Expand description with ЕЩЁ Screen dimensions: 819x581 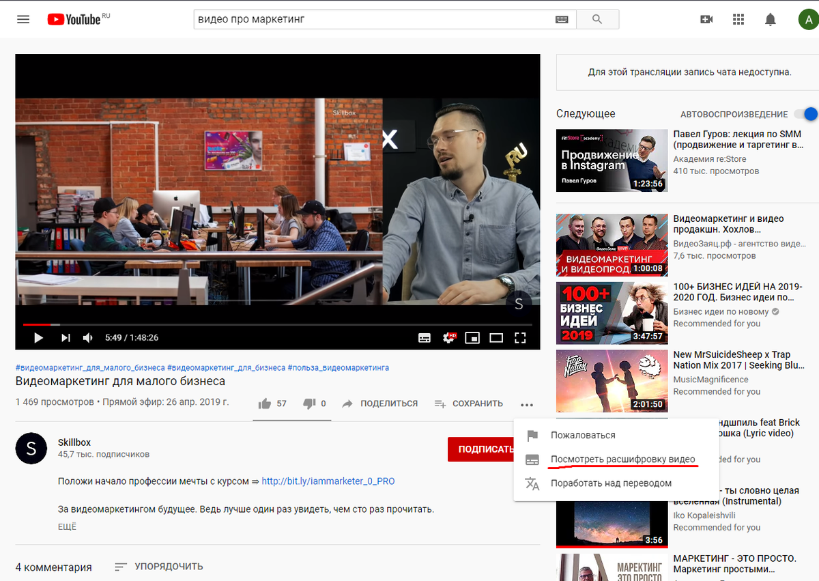click(x=67, y=527)
